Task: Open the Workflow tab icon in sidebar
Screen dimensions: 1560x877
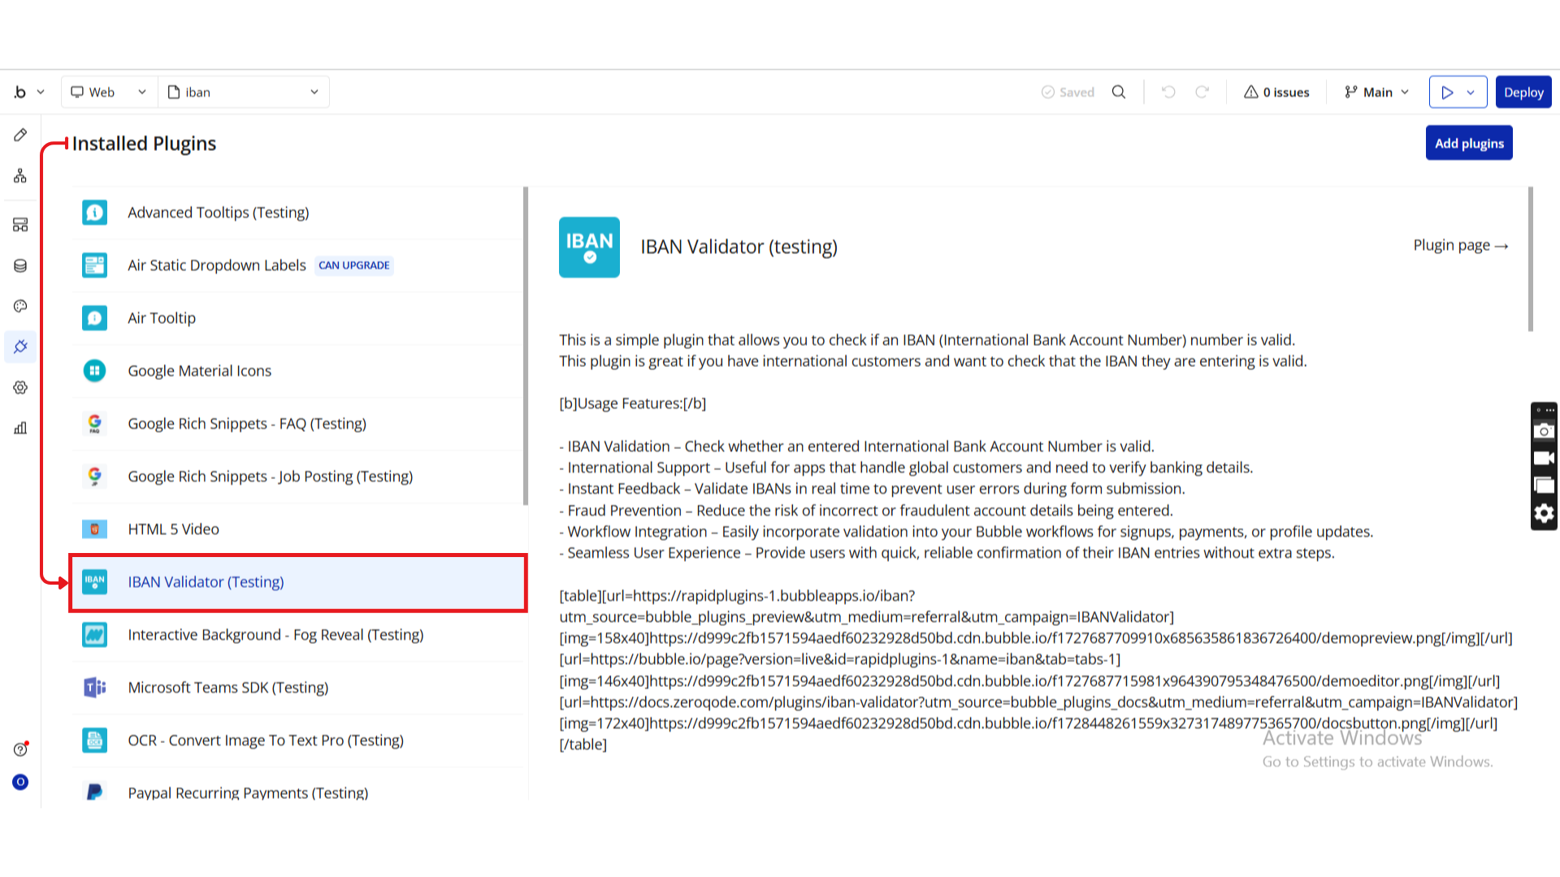Action: [x=20, y=176]
